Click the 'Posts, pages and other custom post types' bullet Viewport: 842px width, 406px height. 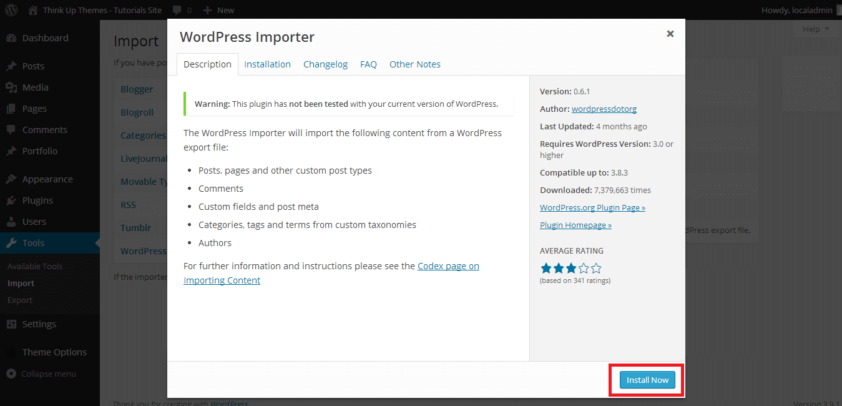[285, 171]
